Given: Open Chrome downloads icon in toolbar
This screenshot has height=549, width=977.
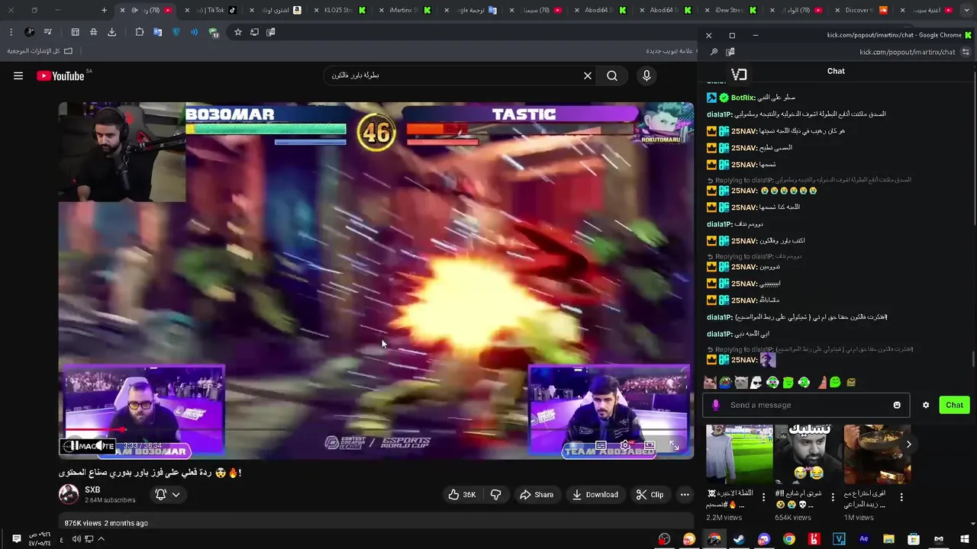Looking at the screenshot, I should coord(111,32).
